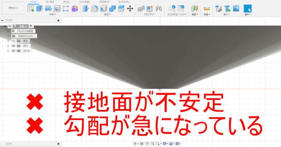This screenshot has width=281, height=147.
Task: Click the Configuration table icon
Action: click(181, 8)
